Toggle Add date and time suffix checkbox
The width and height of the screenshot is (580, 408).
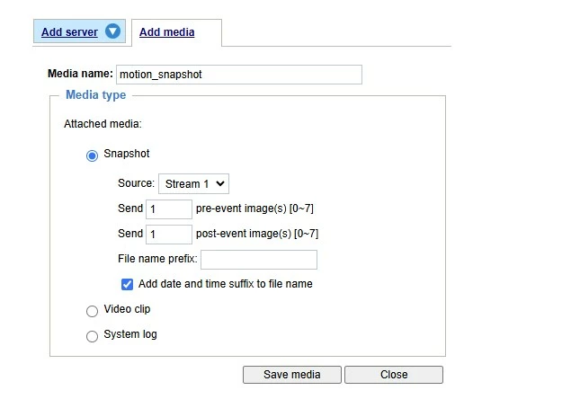127,284
